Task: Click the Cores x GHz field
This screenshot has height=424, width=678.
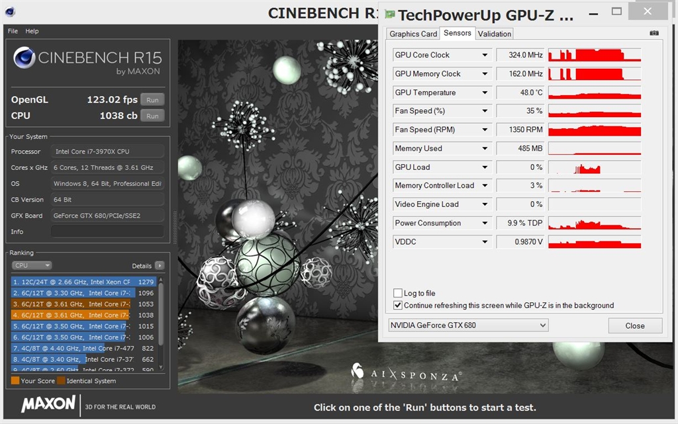Action: [107, 167]
